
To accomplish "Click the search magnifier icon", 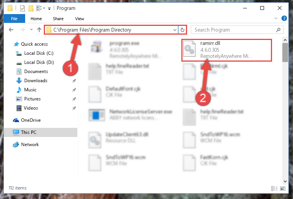I will (x=278, y=30).
